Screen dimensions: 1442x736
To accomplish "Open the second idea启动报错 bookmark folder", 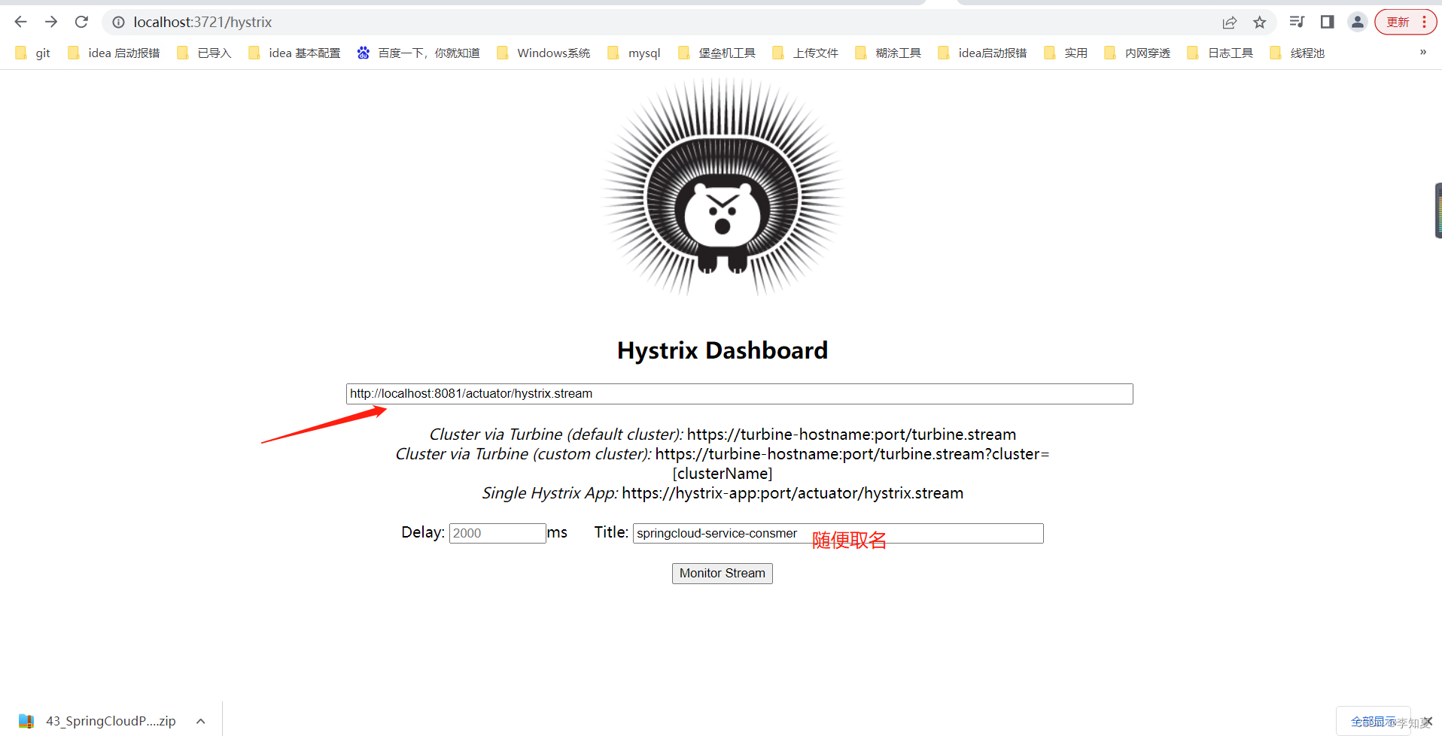I will tap(982, 53).
